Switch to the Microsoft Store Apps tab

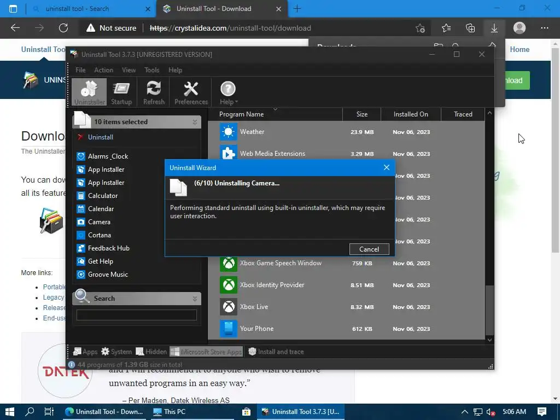coord(206,352)
